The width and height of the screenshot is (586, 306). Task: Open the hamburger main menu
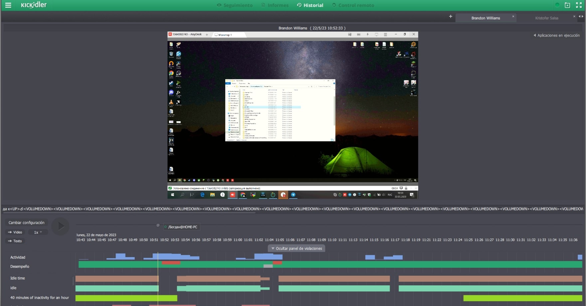(x=8, y=5)
